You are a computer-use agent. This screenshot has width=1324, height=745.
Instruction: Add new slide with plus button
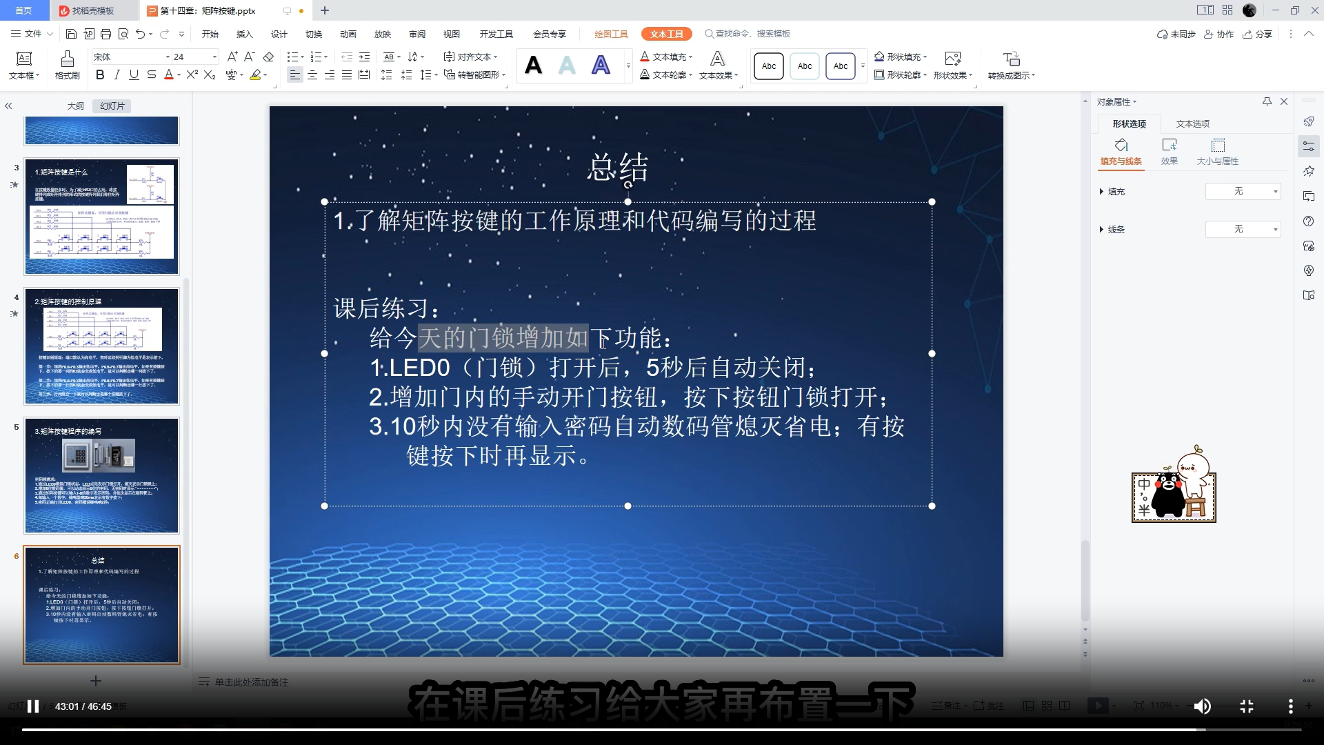[96, 681]
